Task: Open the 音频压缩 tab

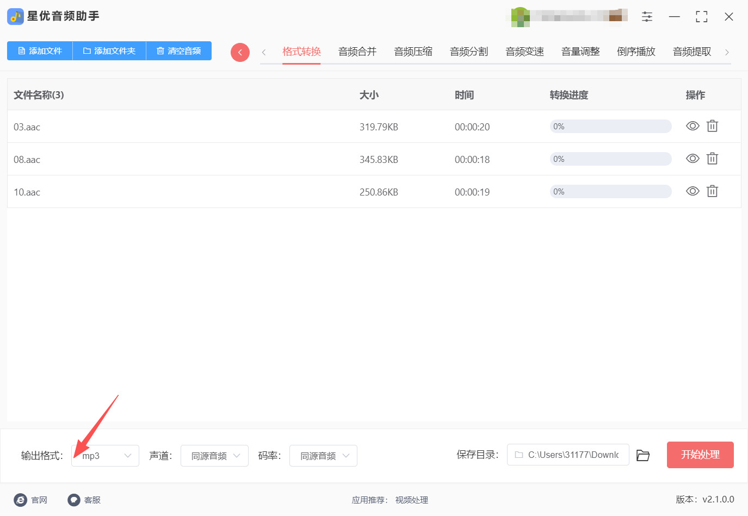Action: 413,52
